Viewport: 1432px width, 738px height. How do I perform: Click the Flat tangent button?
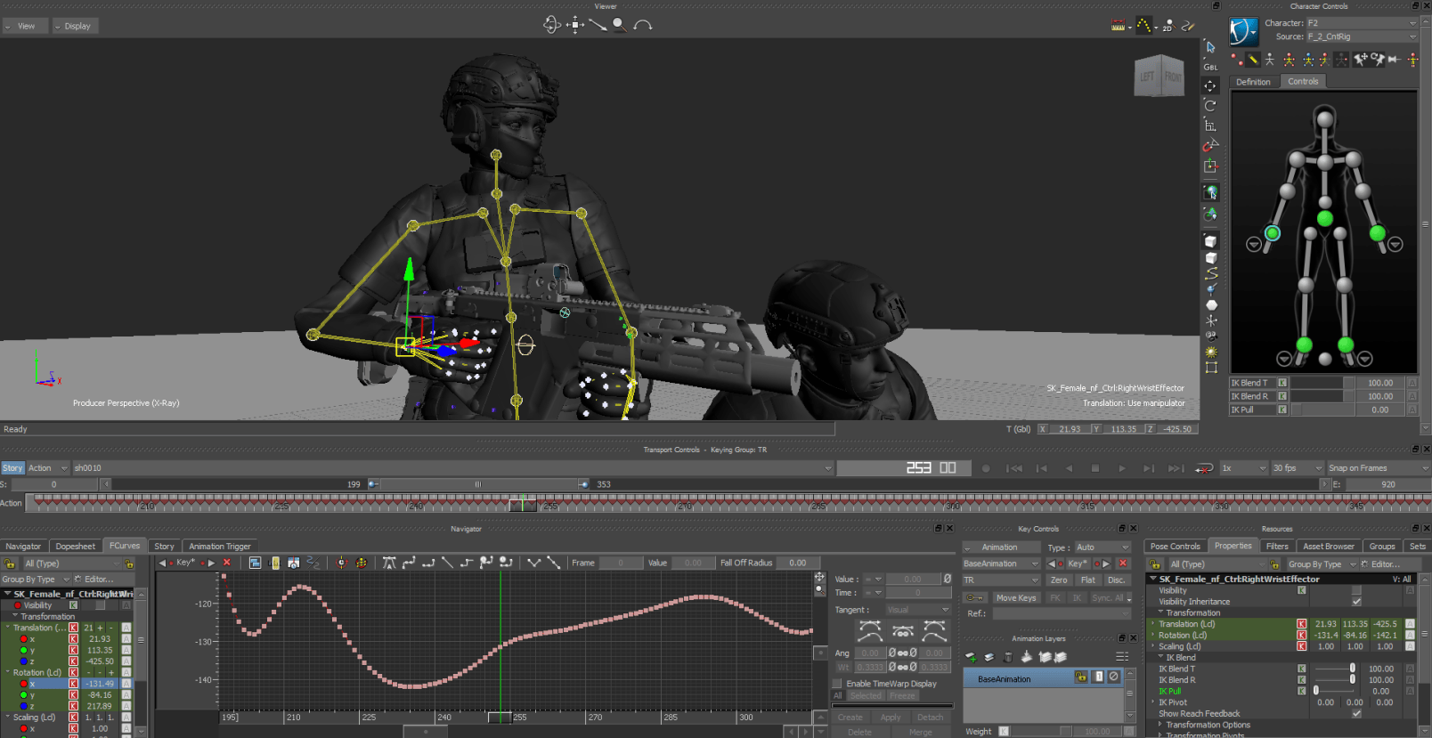pos(1087,580)
